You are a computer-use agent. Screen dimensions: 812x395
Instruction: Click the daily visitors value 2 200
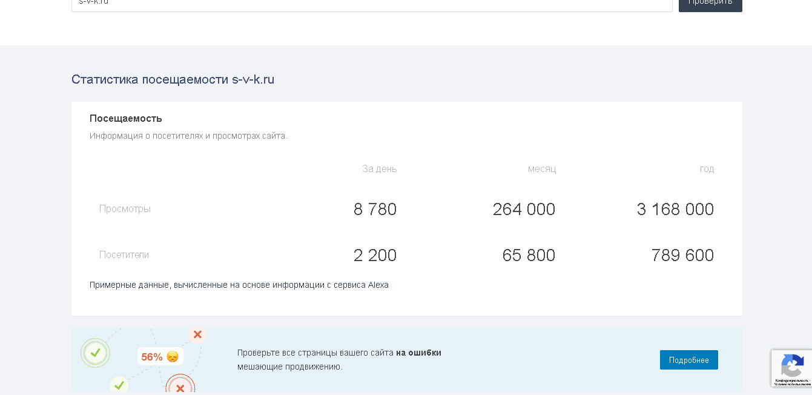[x=375, y=256]
